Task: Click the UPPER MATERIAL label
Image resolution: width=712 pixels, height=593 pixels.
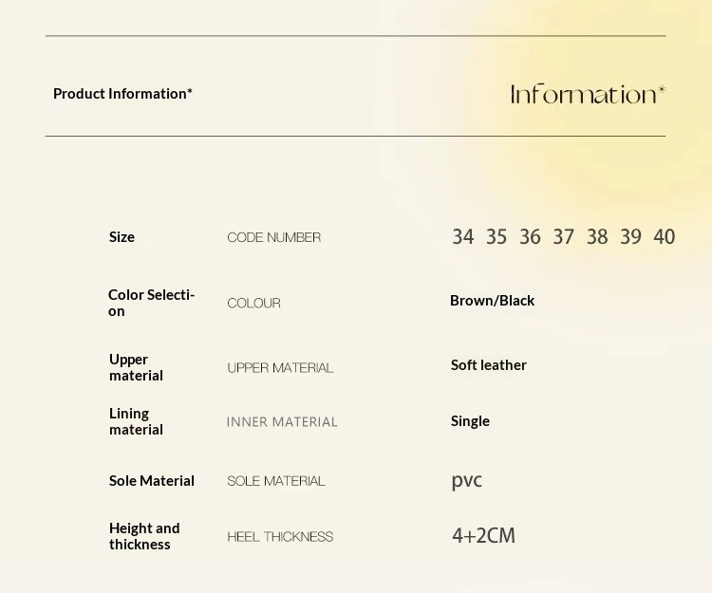Action: pyautogui.click(x=280, y=368)
